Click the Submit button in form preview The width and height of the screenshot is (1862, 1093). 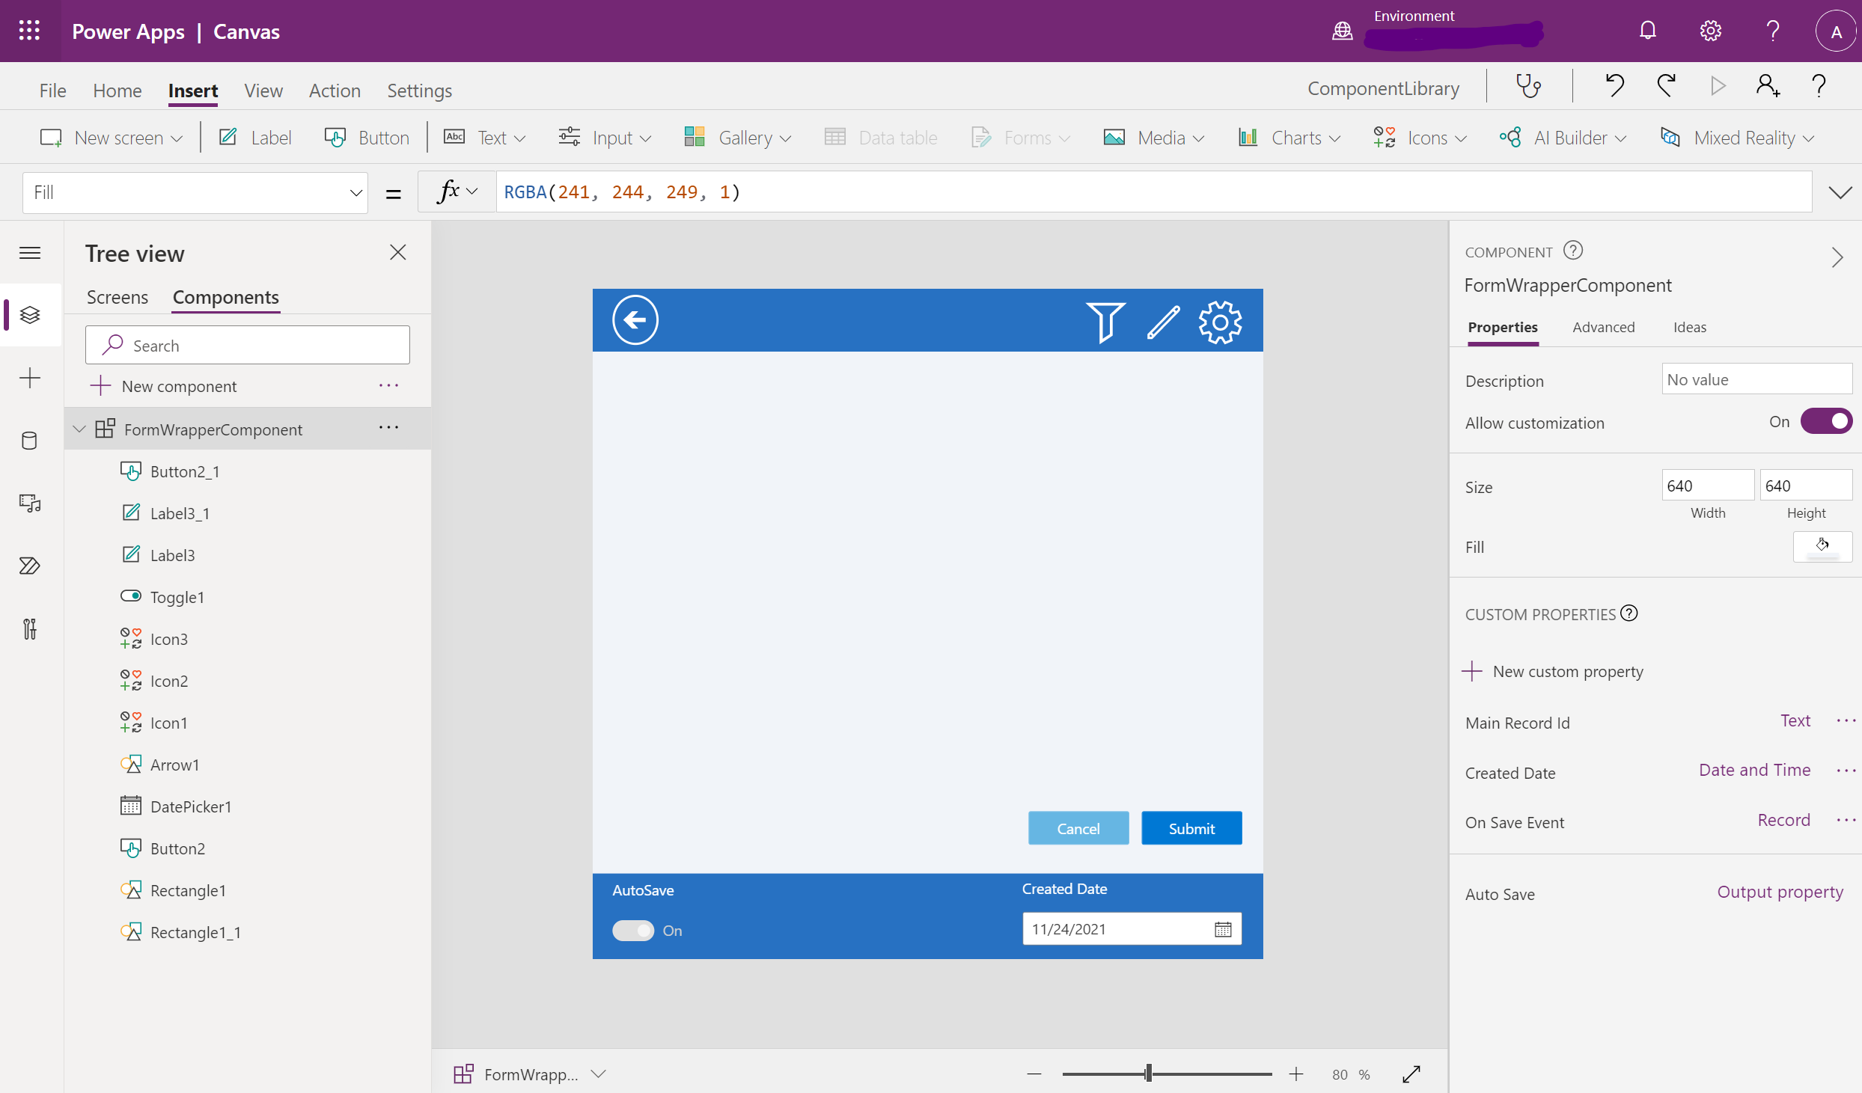(1191, 827)
